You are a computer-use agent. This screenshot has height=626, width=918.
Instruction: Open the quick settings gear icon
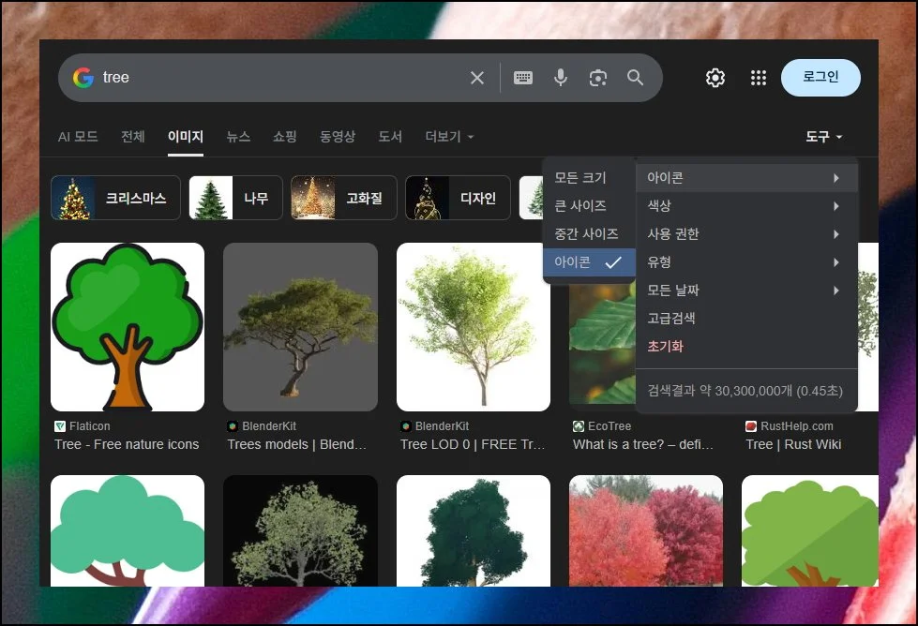coord(715,78)
